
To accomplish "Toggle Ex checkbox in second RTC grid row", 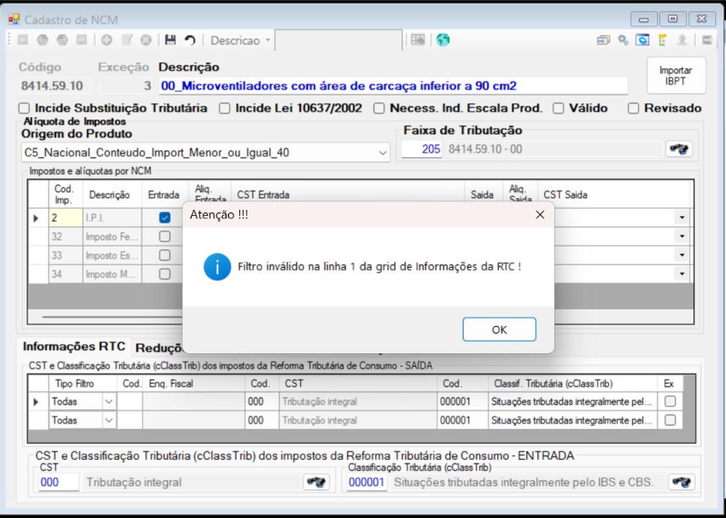I will coord(670,421).
